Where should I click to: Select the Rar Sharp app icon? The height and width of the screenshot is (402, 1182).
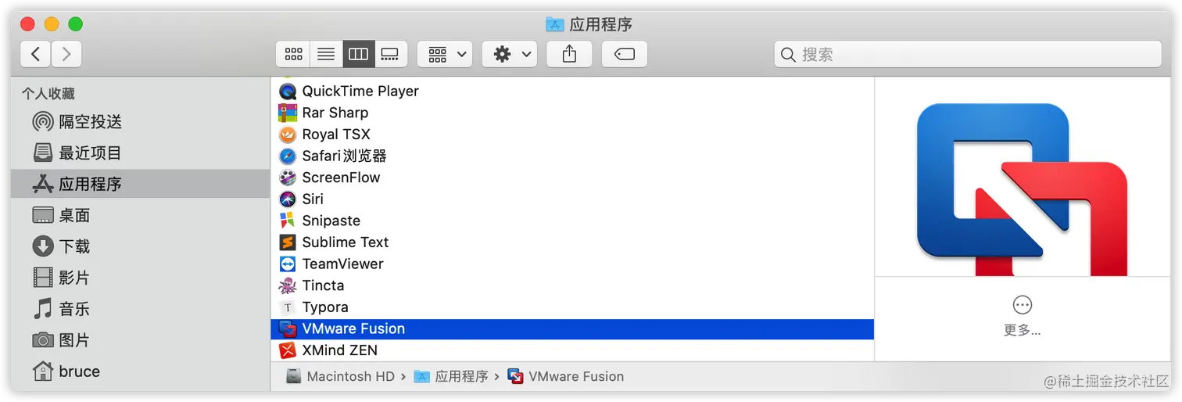[288, 113]
